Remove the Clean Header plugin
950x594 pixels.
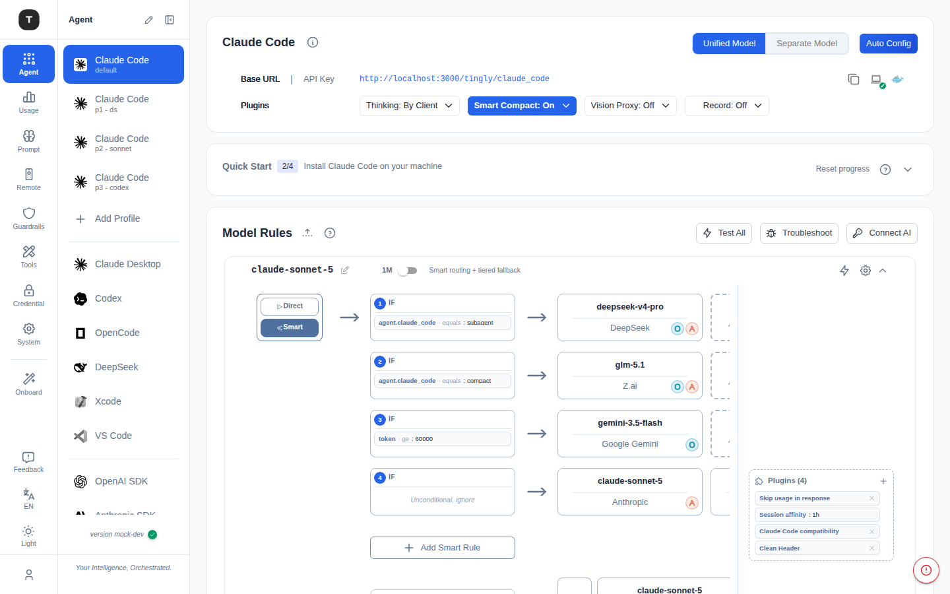871,548
